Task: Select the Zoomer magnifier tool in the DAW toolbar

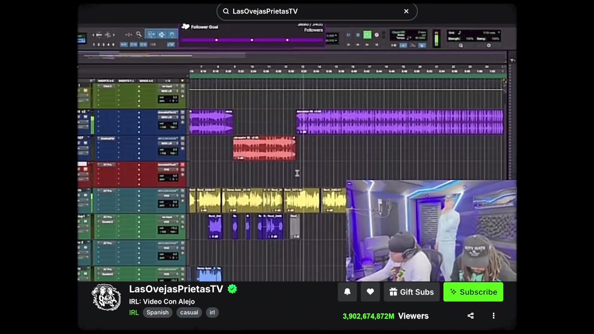Action: pyautogui.click(x=138, y=34)
